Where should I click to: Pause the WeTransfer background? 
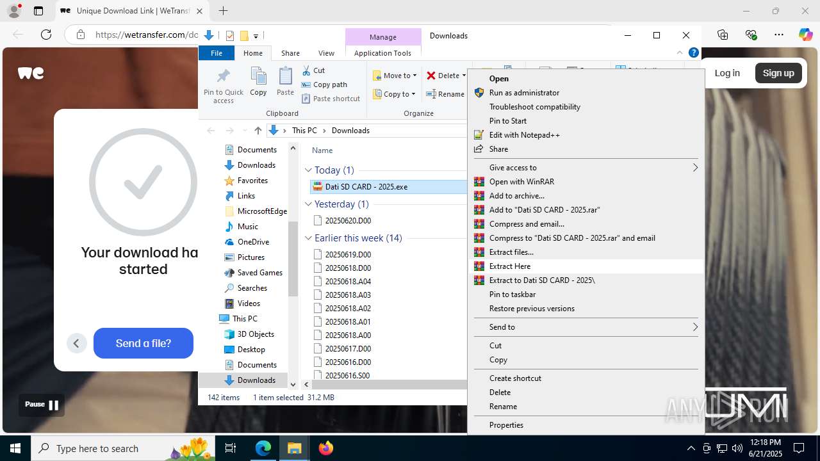42,405
